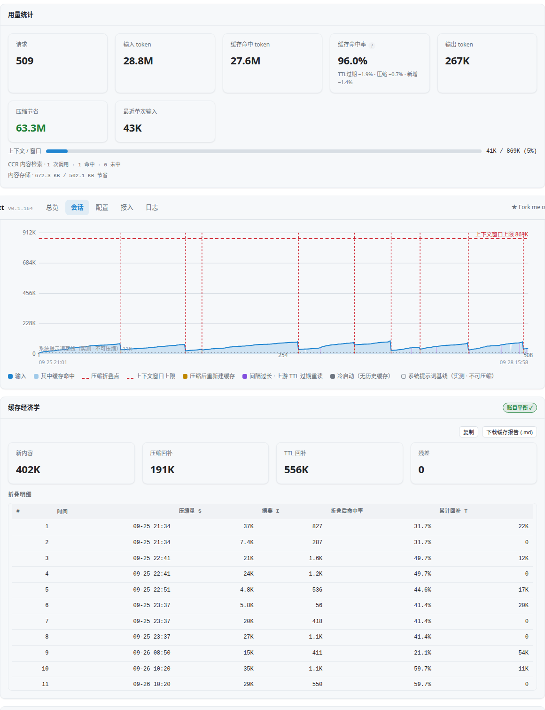Click the 残差 0 card

[474, 463]
